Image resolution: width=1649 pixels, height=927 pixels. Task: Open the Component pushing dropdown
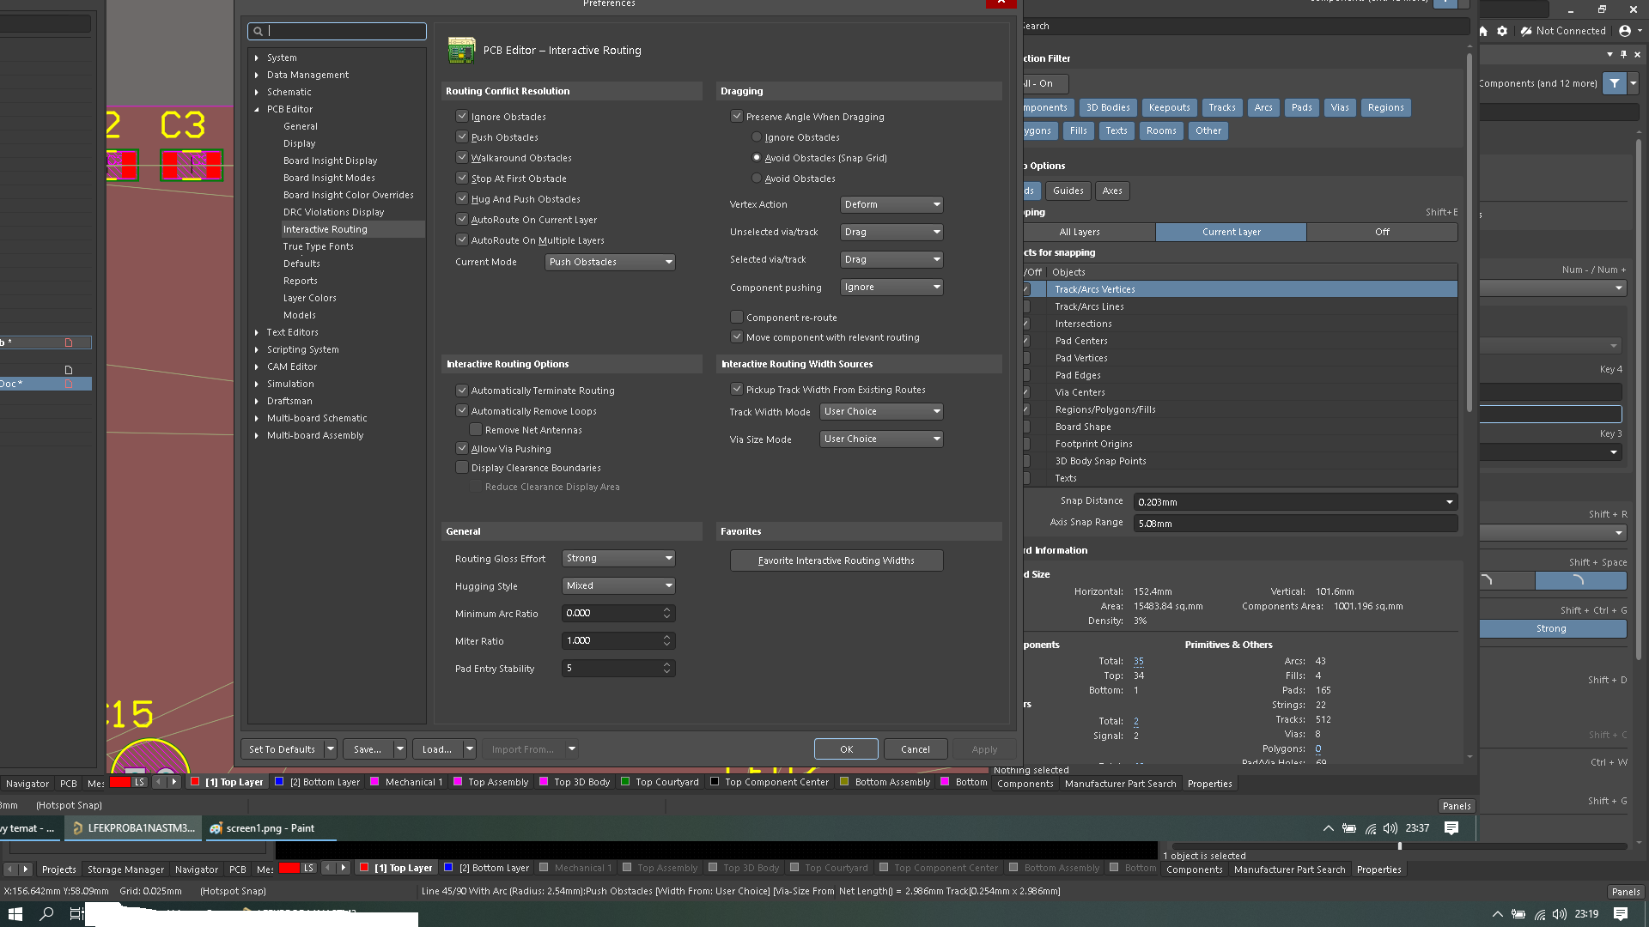click(891, 287)
